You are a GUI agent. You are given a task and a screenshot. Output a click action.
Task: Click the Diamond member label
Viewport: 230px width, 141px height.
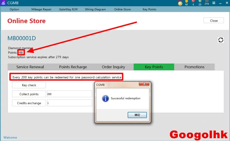click(x=20, y=48)
